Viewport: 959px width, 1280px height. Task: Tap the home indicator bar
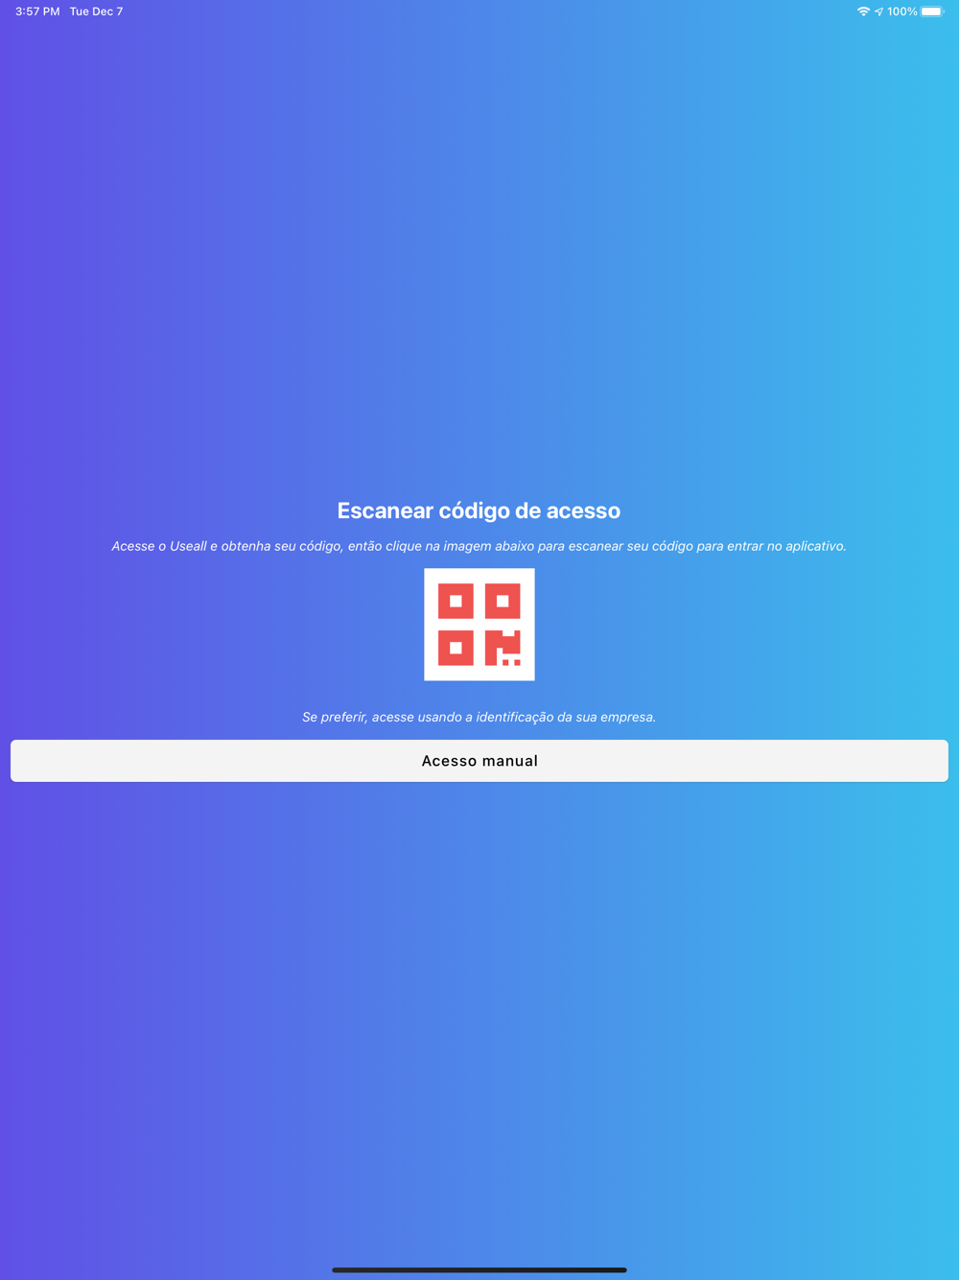pos(479,1269)
